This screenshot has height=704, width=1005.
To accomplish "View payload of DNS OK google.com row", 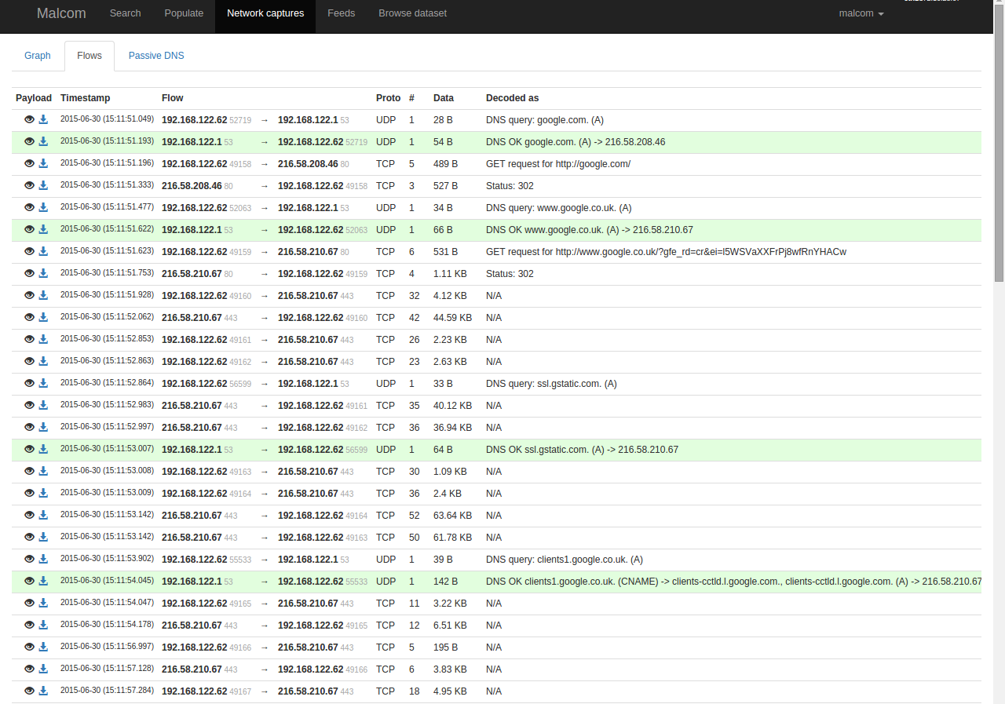I will coord(29,141).
